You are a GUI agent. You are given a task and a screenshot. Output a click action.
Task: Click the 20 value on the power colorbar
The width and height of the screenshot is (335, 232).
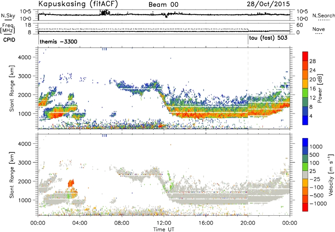click(312, 80)
